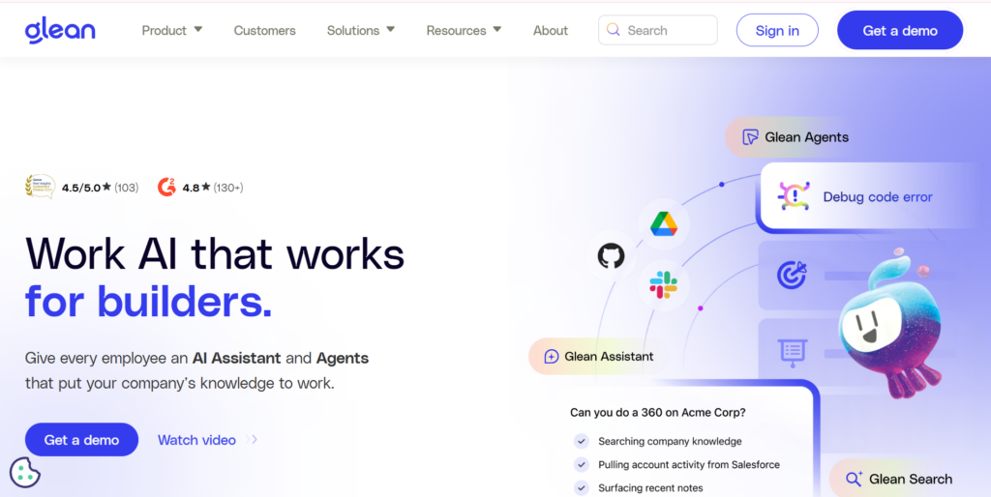Viewport: 991px width, 497px height.
Task: Click the 'Work AI that works' headline
Action: [x=215, y=254]
